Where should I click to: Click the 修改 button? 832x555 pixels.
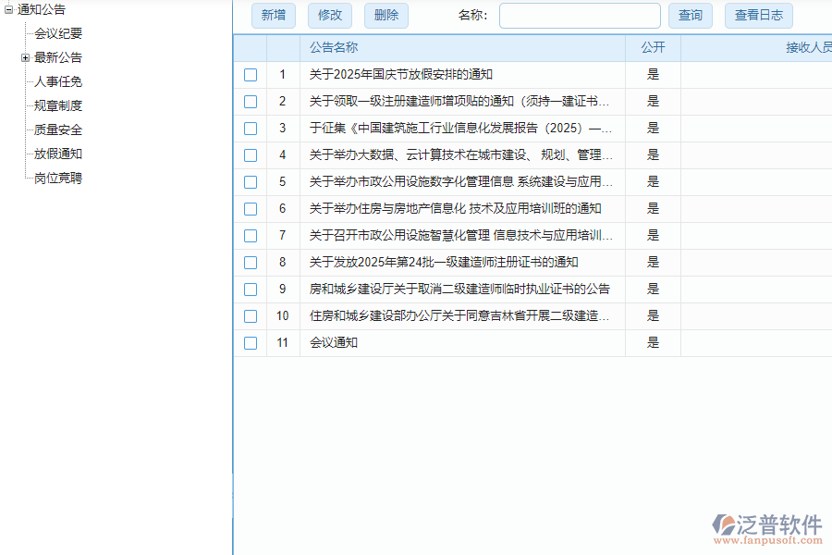(x=330, y=15)
